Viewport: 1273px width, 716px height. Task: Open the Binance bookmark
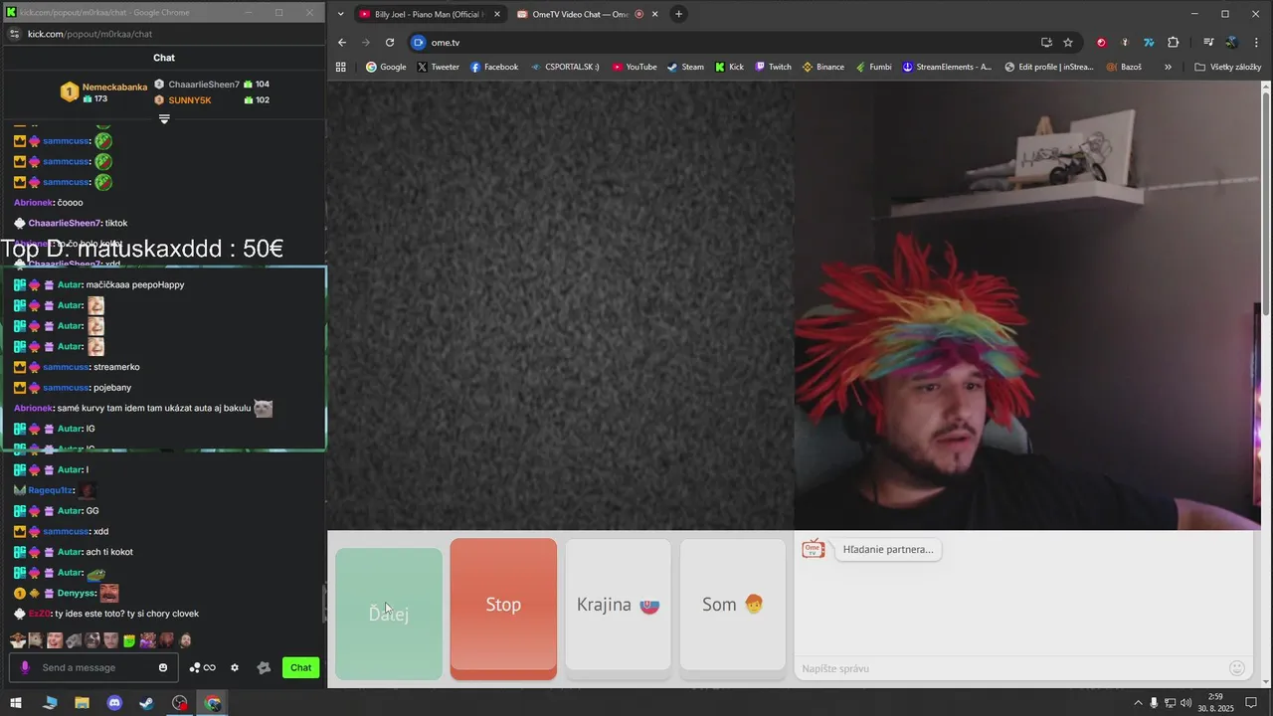tap(822, 67)
